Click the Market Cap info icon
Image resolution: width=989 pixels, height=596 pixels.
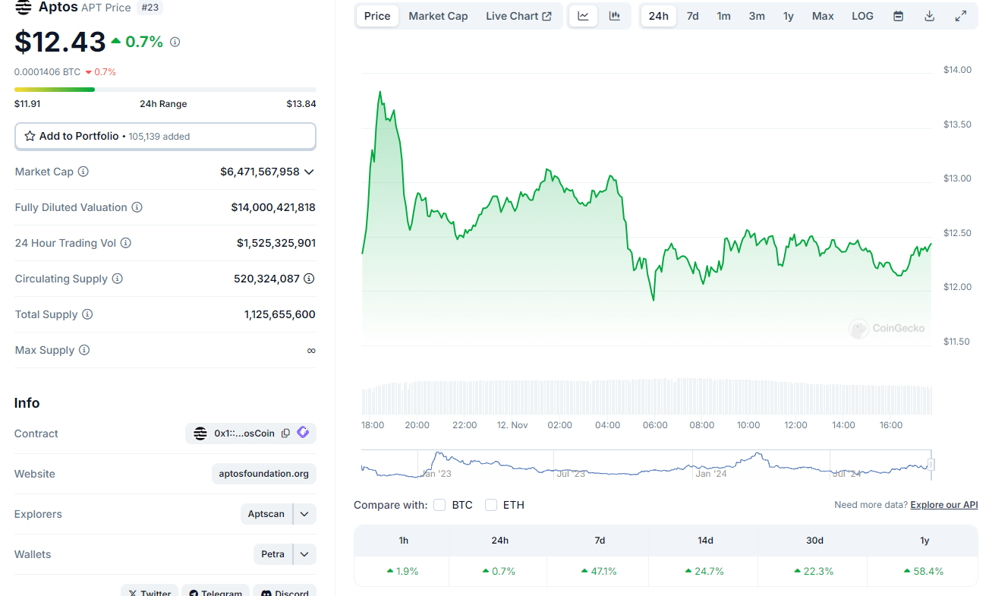[x=83, y=172]
